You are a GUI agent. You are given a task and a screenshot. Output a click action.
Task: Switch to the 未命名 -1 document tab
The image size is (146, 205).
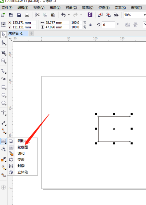coord(18,33)
